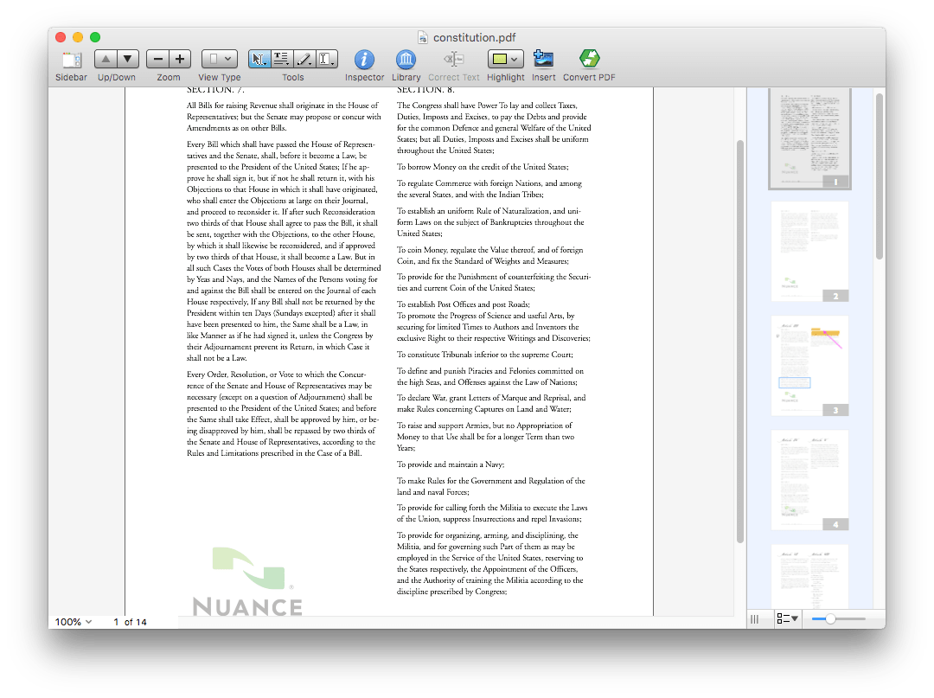Select the arrow pointer tool
The height and width of the screenshot is (698, 934).
pyautogui.click(x=259, y=59)
